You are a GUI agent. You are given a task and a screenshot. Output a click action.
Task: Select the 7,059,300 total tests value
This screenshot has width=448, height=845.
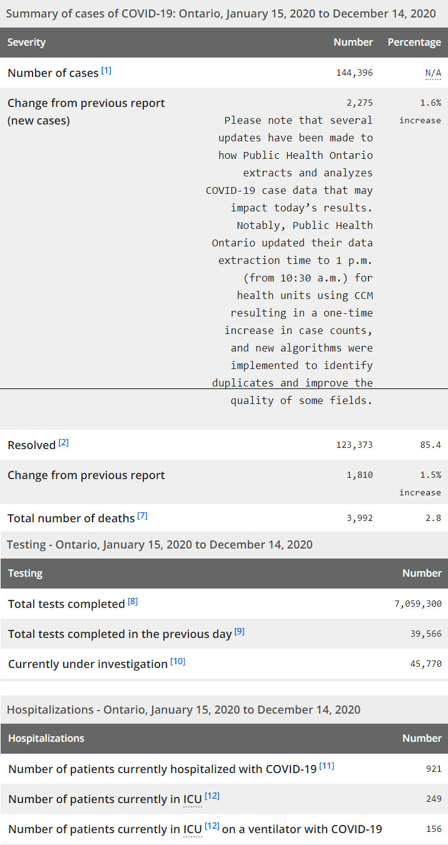(417, 604)
